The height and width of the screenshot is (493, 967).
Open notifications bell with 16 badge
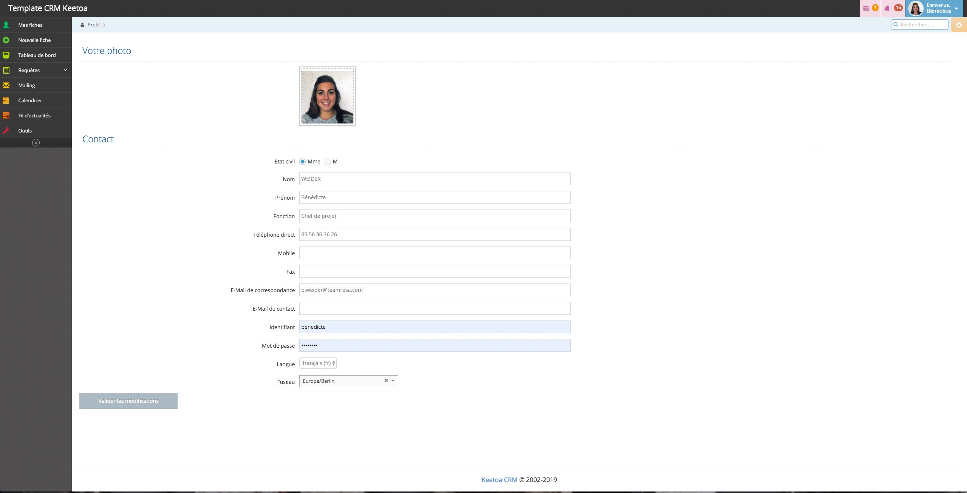tap(887, 8)
